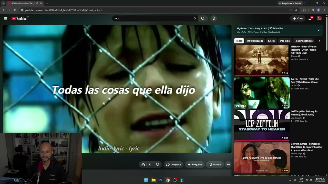Click the THERION Birth of Venus title
The width and height of the screenshot is (328, 184).
click(304, 50)
